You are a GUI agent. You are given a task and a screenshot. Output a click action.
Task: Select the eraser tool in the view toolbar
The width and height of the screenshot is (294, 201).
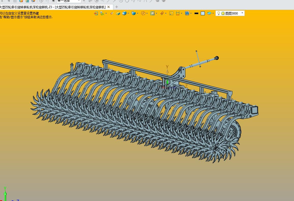point(112,13)
